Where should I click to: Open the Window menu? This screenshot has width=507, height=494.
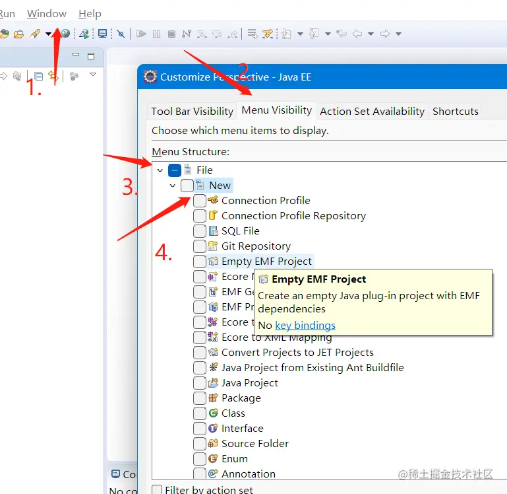[47, 14]
